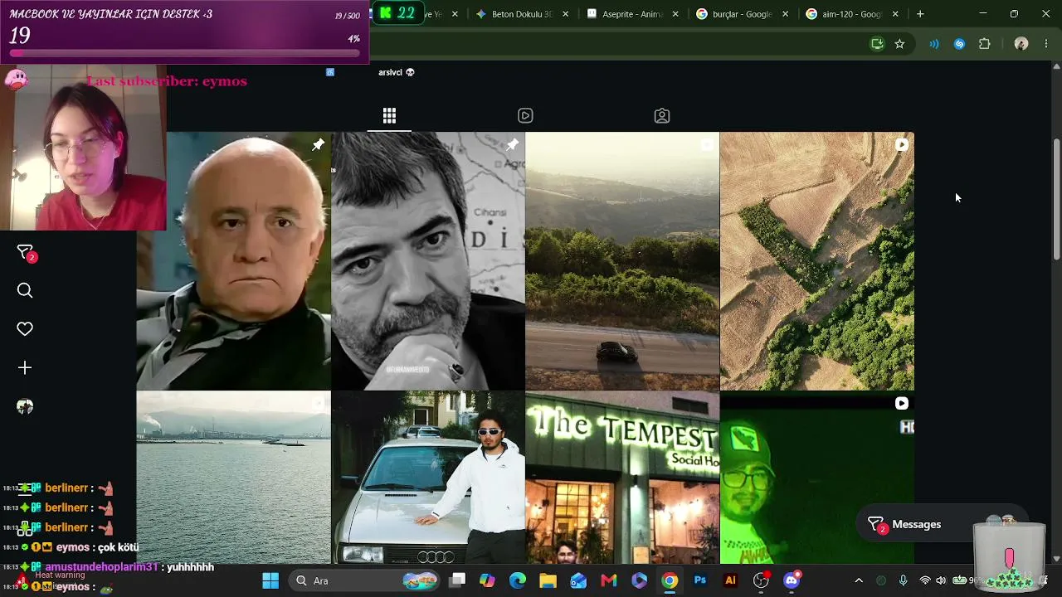Open the Shazam browser extension
Viewport: 1062px width, 597px height.
pos(959,44)
